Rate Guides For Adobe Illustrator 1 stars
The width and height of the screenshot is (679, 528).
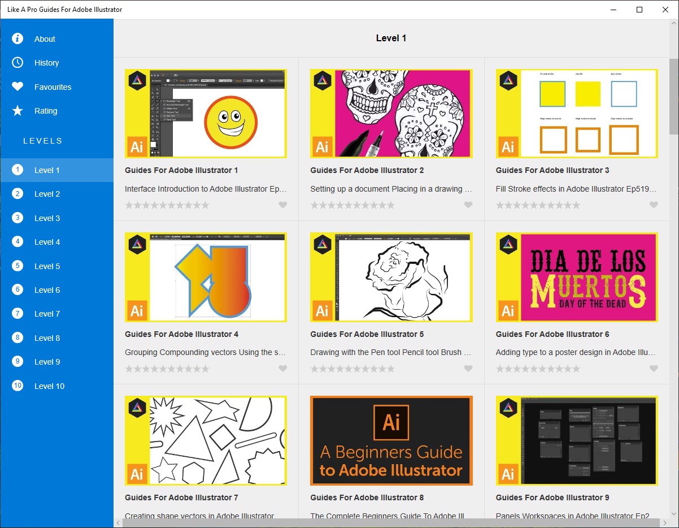coord(167,205)
